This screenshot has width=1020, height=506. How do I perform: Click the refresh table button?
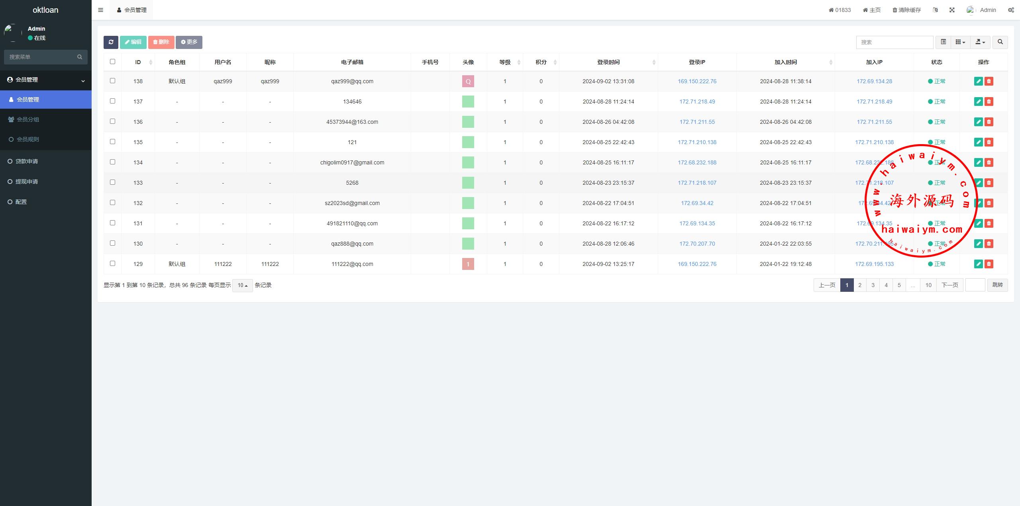point(111,42)
